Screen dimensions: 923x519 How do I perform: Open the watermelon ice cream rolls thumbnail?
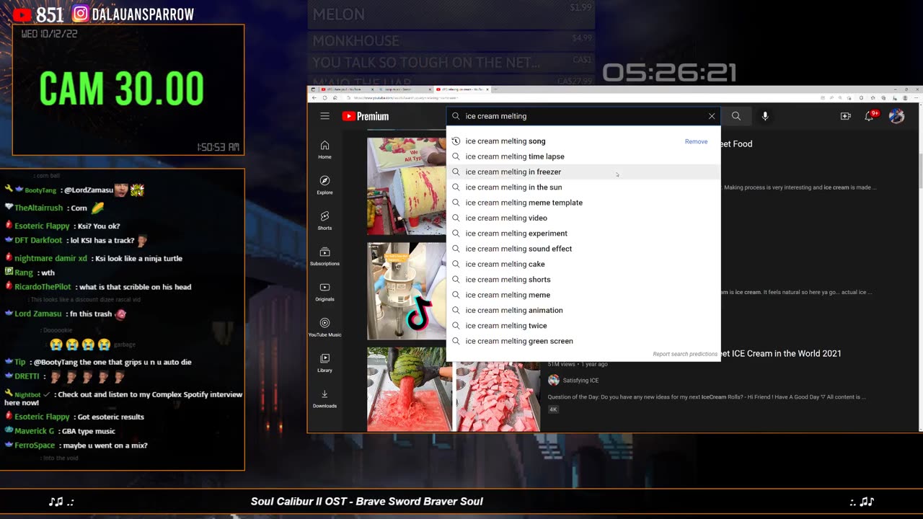tap(454, 389)
